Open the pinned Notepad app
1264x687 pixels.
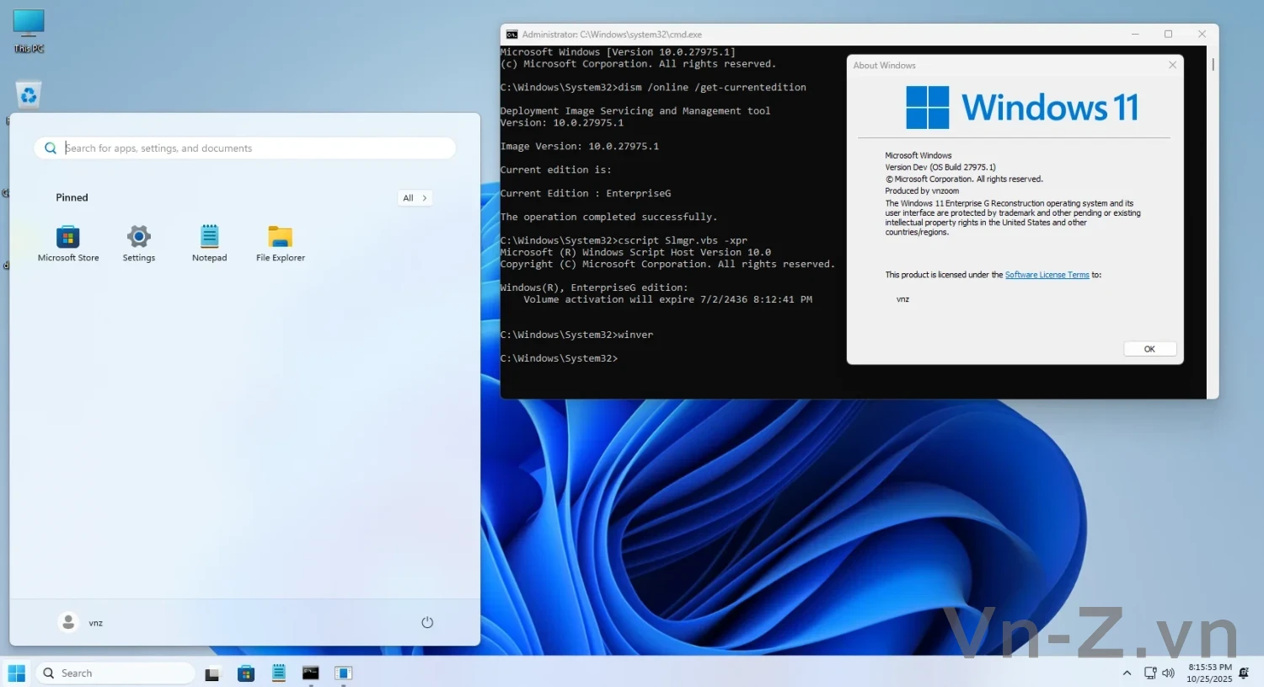[210, 238]
